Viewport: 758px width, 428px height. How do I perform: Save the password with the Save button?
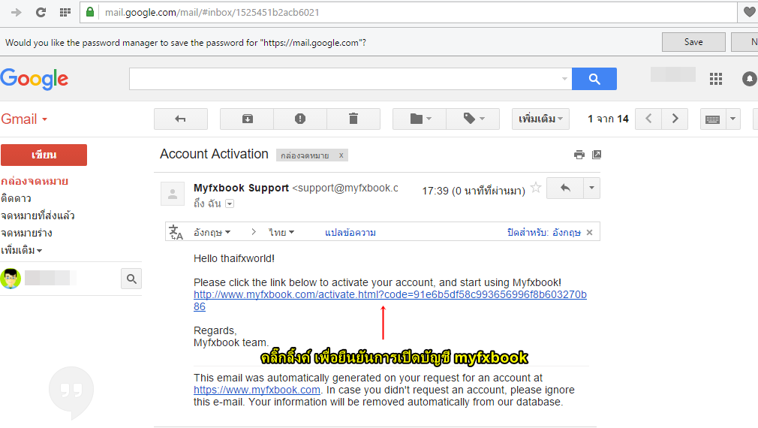[x=693, y=42]
